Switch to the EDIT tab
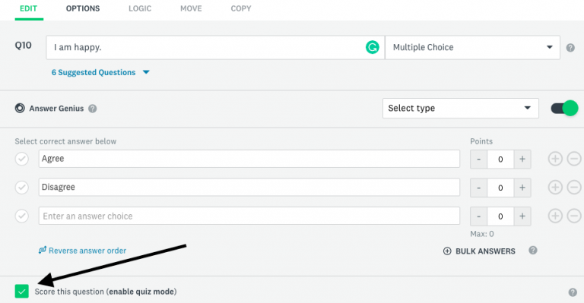Image resolution: width=584 pixels, height=303 pixels. point(29,8)
